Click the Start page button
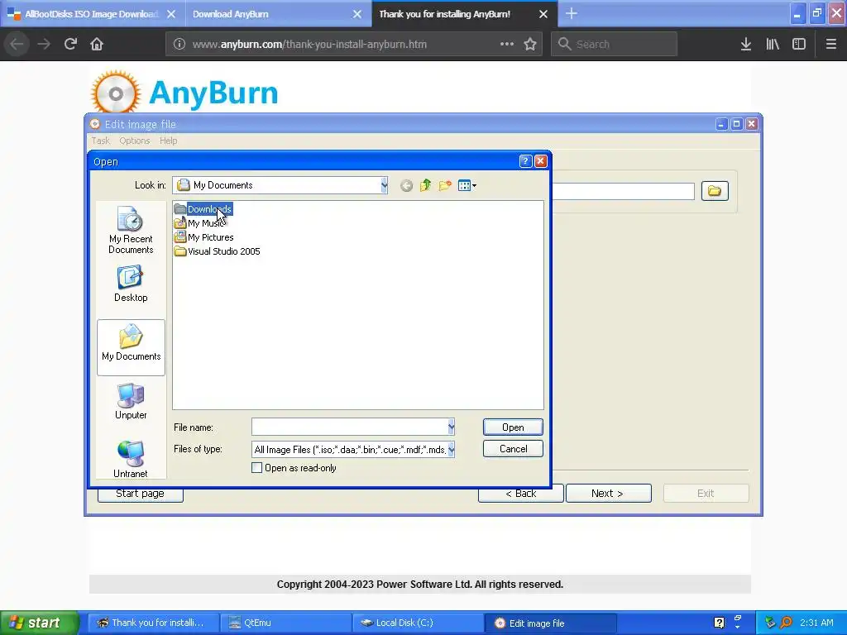The width and height of the screenshot is (847, 635). click(140, 494)
